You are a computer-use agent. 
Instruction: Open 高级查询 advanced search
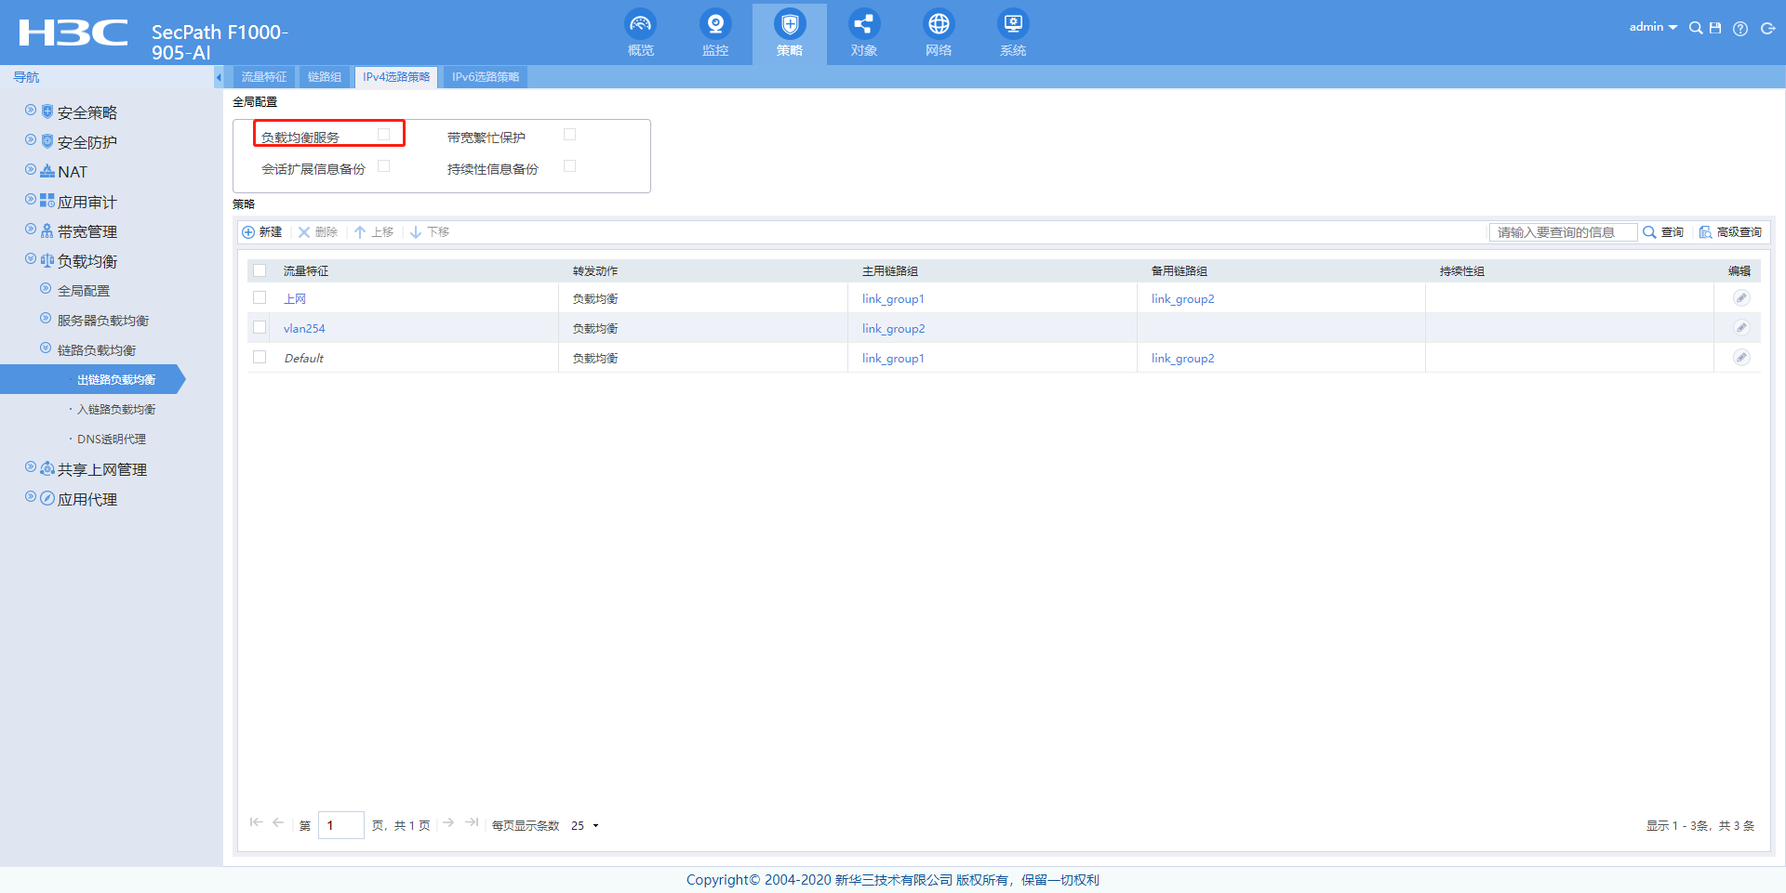[1730, 232]
